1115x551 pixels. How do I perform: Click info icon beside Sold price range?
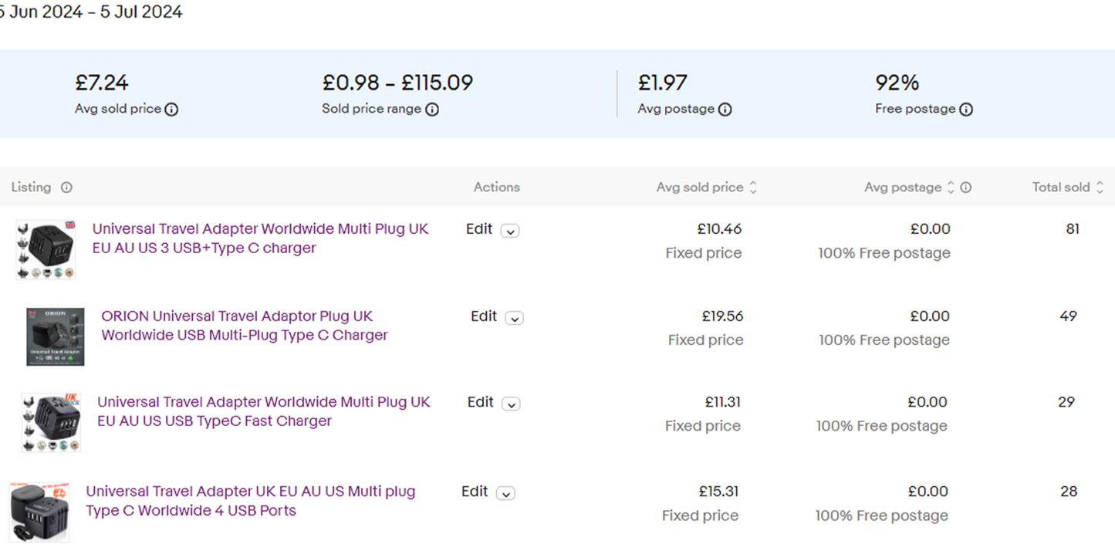432,110
